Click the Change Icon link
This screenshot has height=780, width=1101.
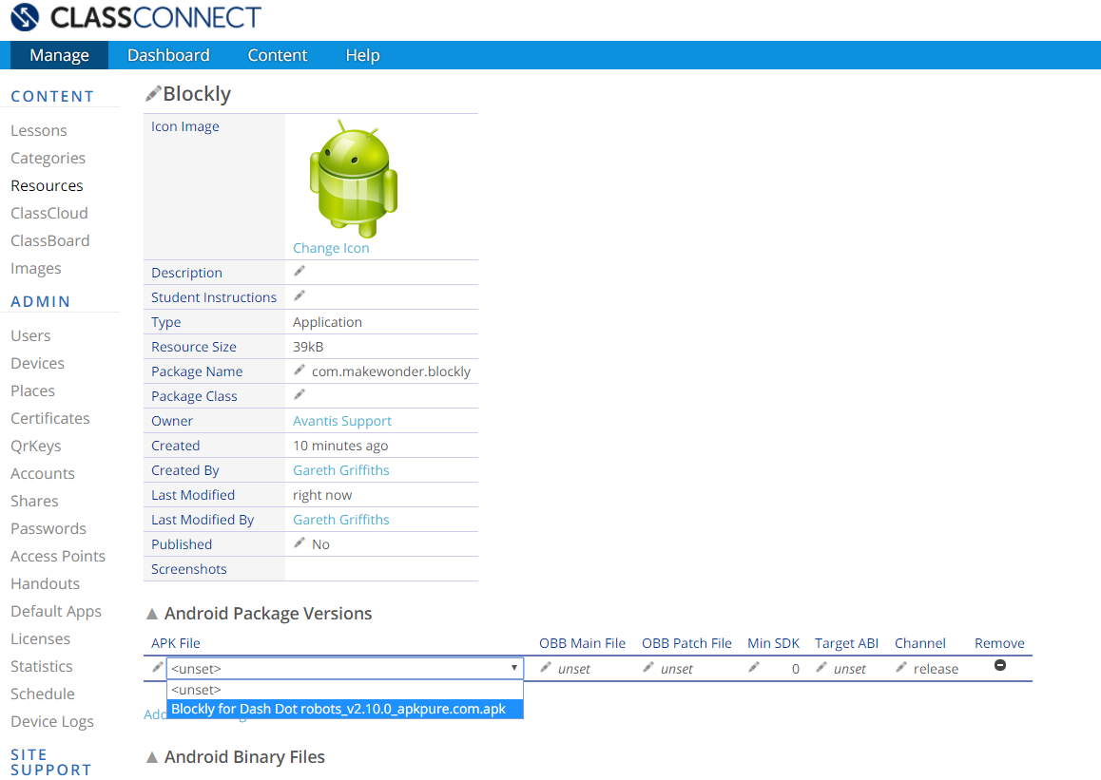(331, 248)
